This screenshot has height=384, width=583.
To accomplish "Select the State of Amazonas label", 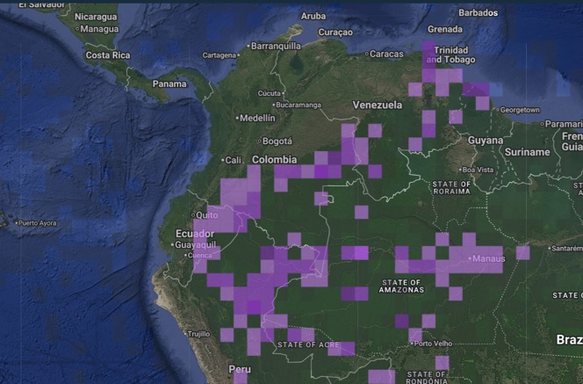I will (401, 286).
